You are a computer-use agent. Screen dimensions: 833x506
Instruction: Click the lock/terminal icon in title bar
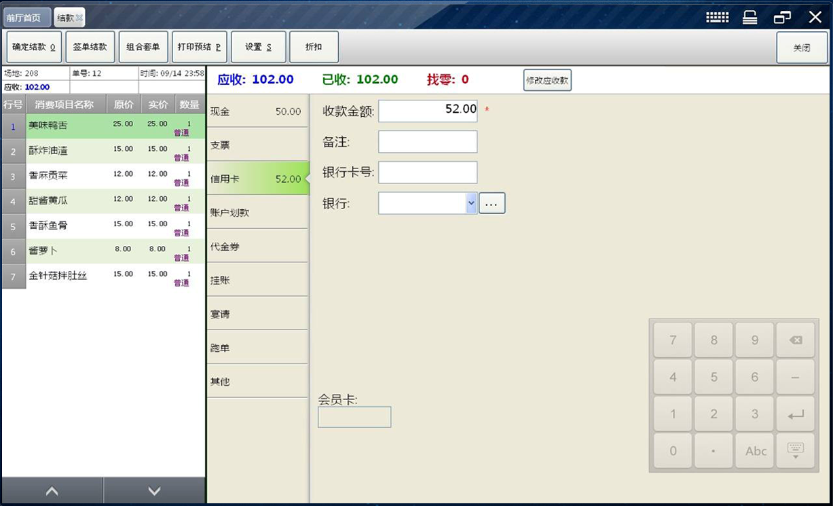click(x=749, y=18)
